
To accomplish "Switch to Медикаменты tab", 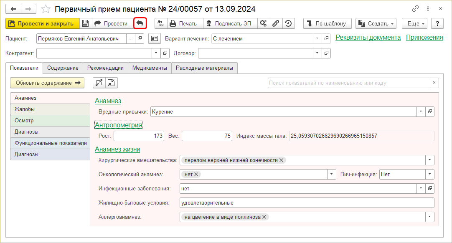I will pyautogui.click(x=150, y=68).
